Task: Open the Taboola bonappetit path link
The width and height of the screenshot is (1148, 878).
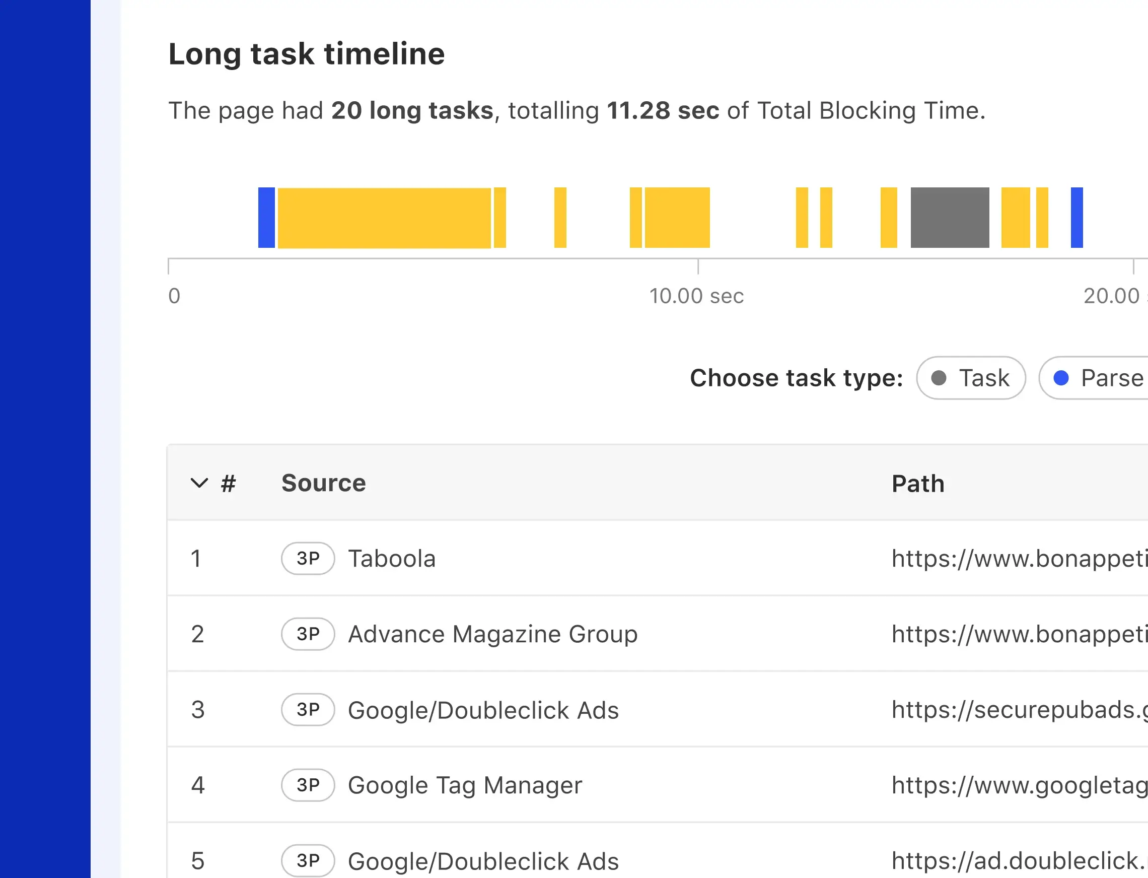Action: click(1019, 558)
